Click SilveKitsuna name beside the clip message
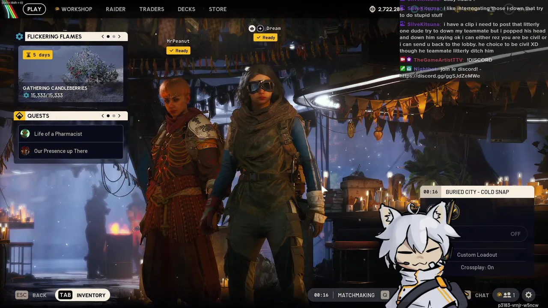The image size is (548, 308). tap(423, 25)
